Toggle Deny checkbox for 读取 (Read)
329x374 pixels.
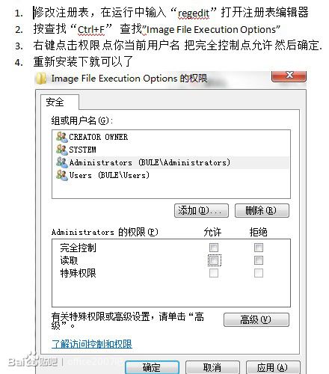[259, 260]
